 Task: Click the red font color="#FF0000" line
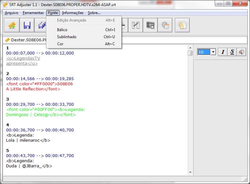coord(40,84)
